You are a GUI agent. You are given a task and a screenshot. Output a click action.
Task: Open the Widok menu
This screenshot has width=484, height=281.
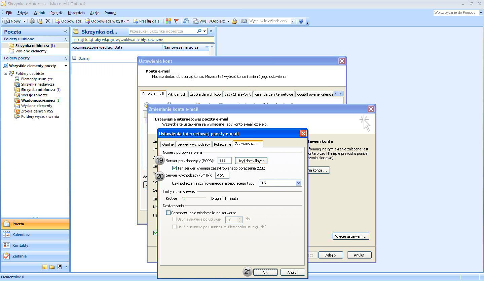point(39,13)
